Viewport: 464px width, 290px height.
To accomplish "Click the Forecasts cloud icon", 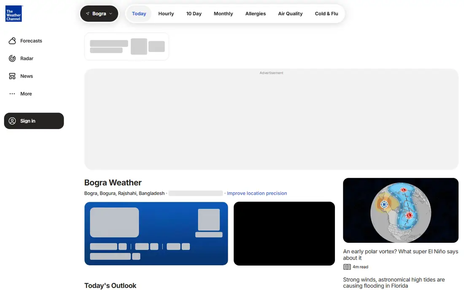I will [12, 41].
